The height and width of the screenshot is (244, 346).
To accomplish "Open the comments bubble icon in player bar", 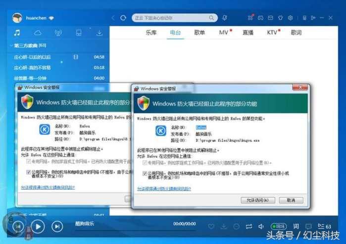I will [308, 226].
